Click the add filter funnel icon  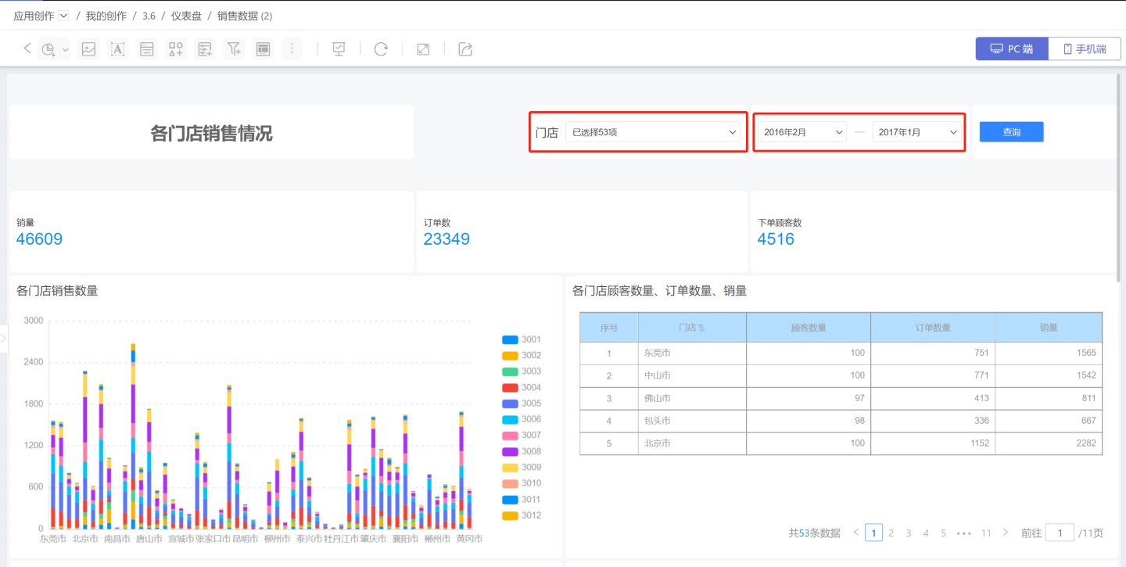[x=234, y=49]
